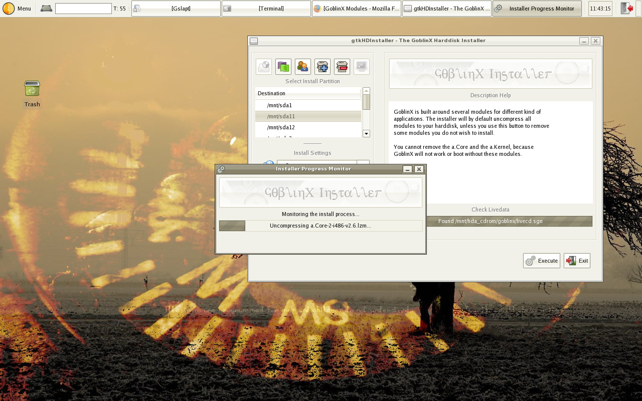Switch to the Gslapt taskbar window
Viewport: 642px width, 401px height.
pyautogui.click(x=176, y=9)
